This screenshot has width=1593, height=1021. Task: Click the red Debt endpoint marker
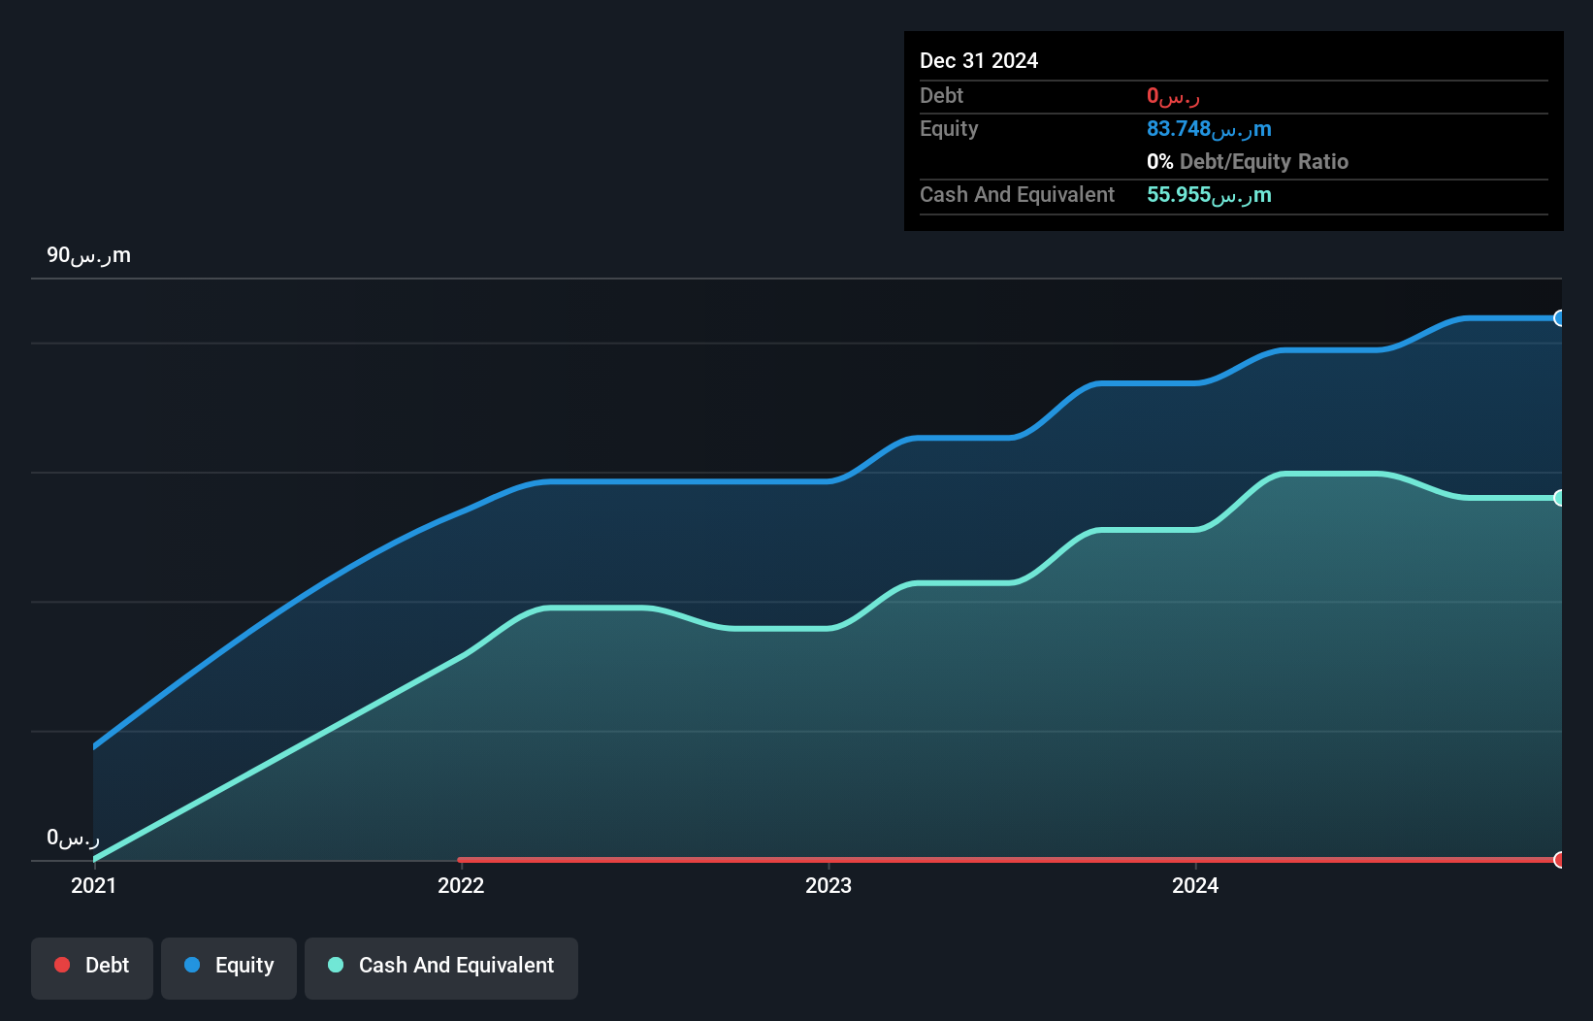(1560, 860)
